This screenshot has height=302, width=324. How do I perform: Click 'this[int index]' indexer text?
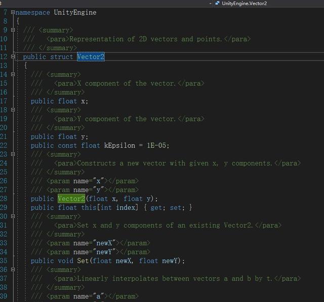[x=109, y=207]
